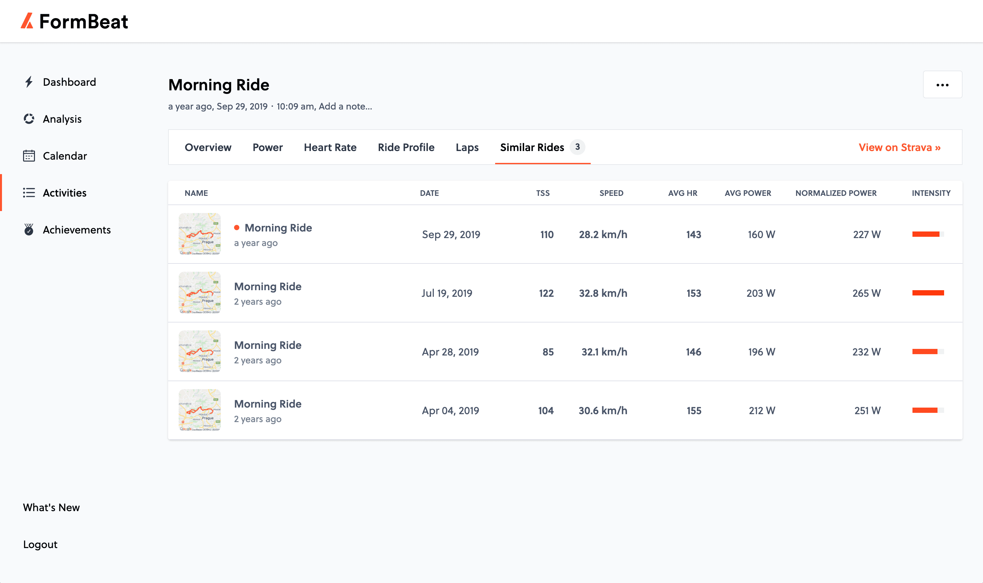Click the orange dot beside the current Morning Ride
Screen dimensions: 983x583
click(237, 228)
